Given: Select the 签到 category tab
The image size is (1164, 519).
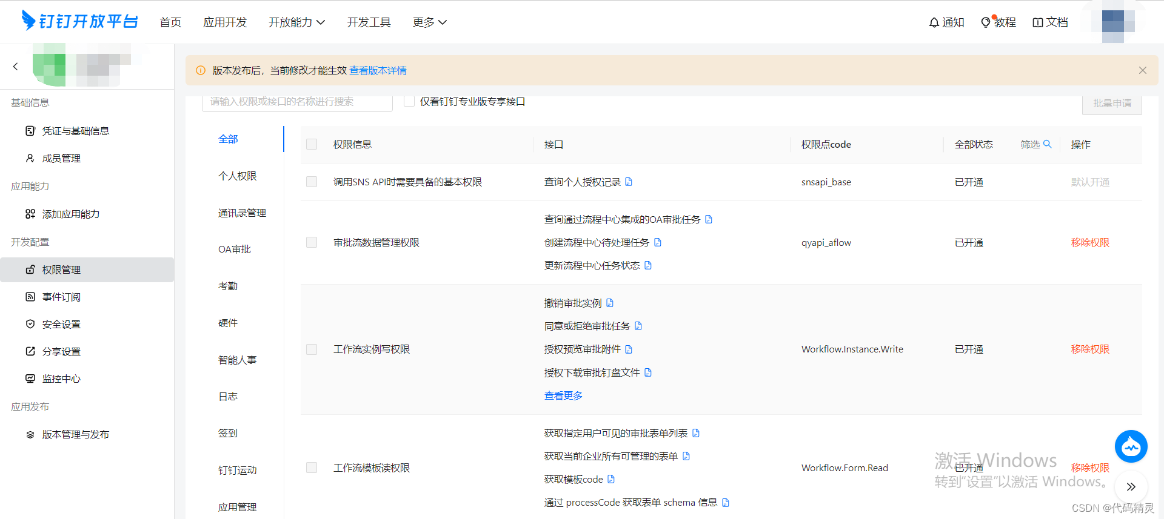Looking at the screenshot, I should 228,433.
